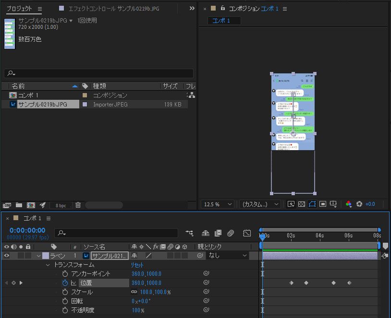
Task: Click the show channel RGB color icon
Action: [349, 204]
